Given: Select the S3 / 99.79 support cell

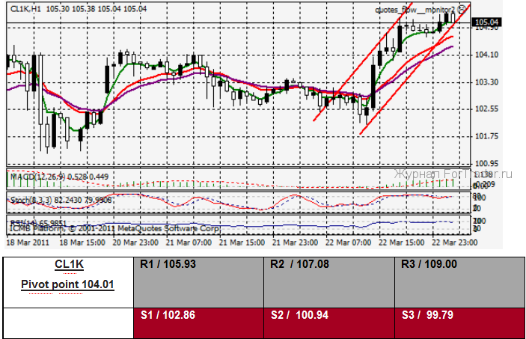Looking at the screenshot, I should click(x=459, y=323).
